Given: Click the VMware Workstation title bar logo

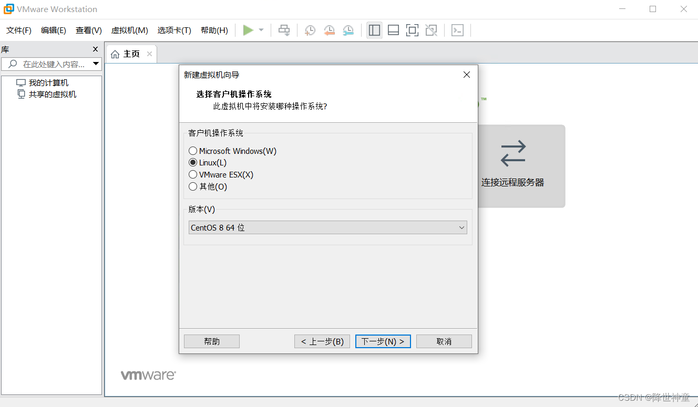Looking at the screenshot, I should tap(9, 9).
